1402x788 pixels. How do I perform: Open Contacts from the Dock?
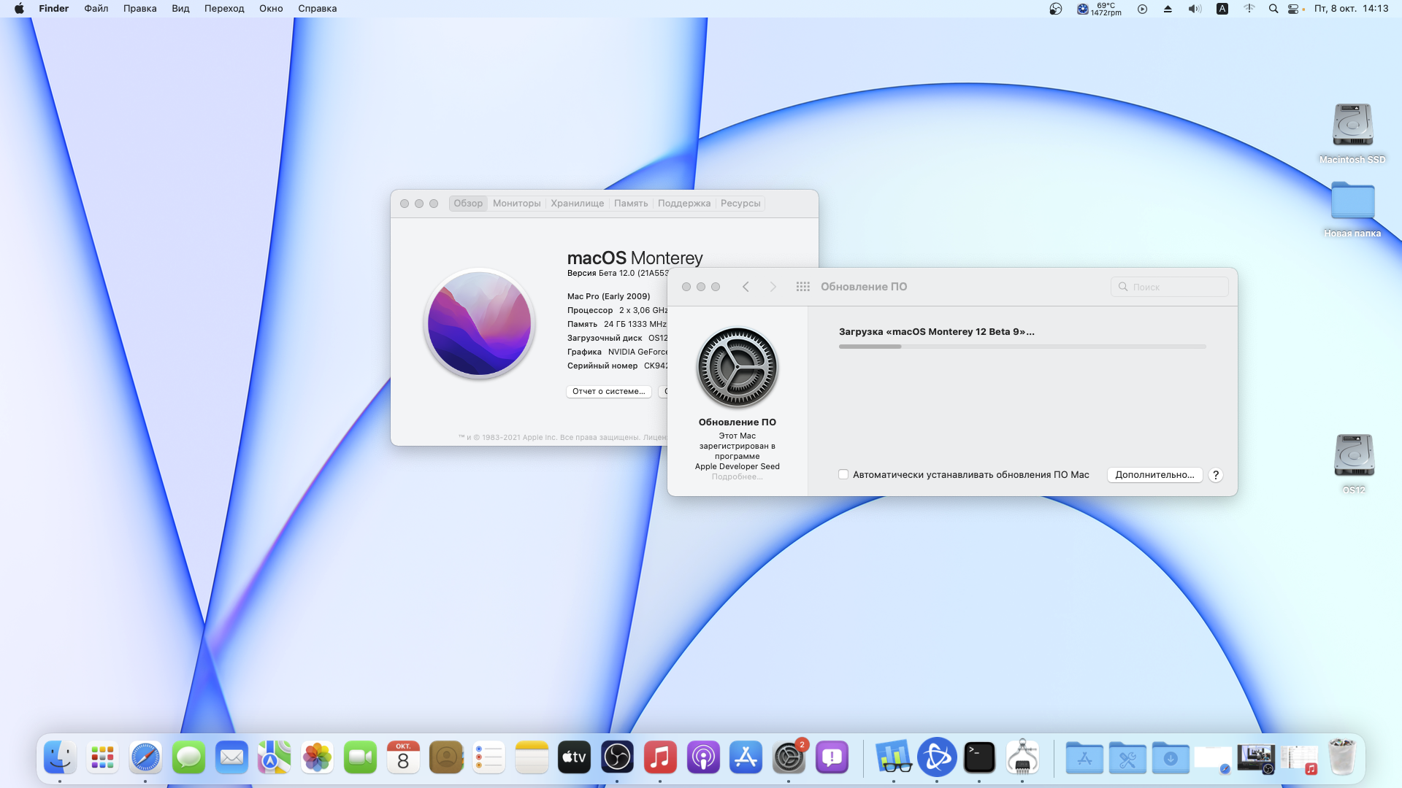446,757
